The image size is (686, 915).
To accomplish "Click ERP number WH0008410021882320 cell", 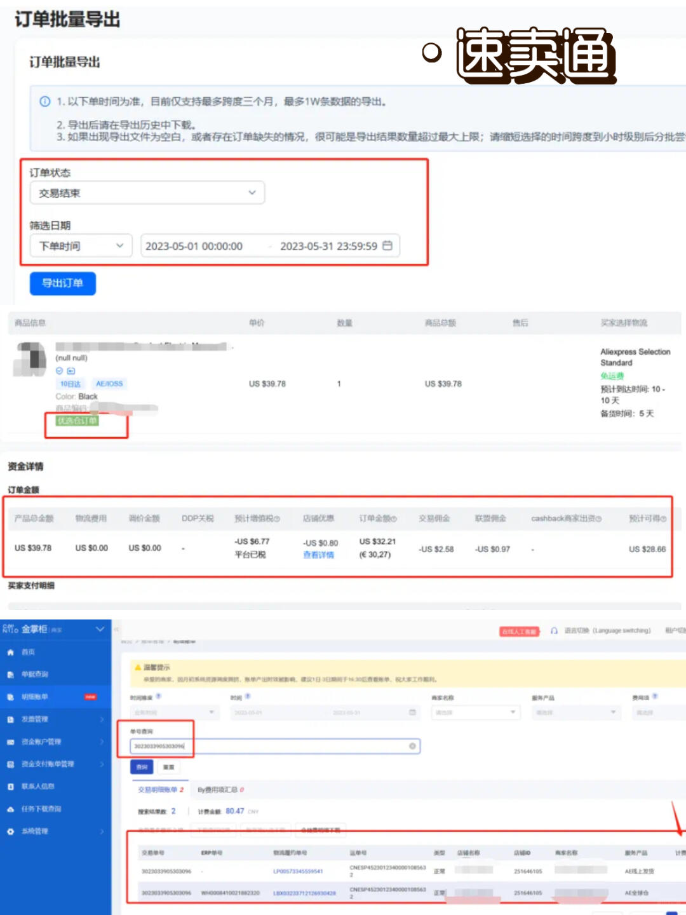I will pyautogui.click(x=231, y=893).
